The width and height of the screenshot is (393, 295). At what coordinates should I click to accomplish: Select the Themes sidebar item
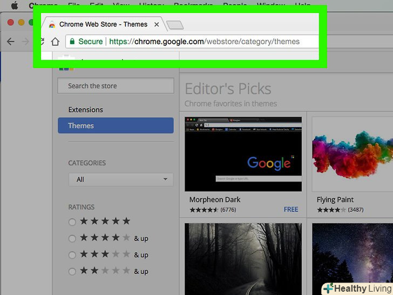click(x=116, y=125)
